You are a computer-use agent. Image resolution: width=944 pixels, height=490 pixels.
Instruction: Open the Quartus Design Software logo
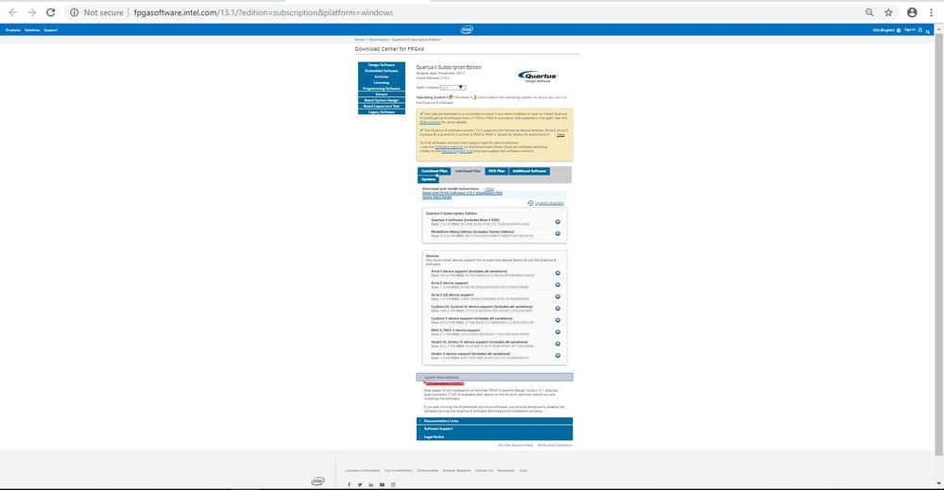tap(537, 76)
